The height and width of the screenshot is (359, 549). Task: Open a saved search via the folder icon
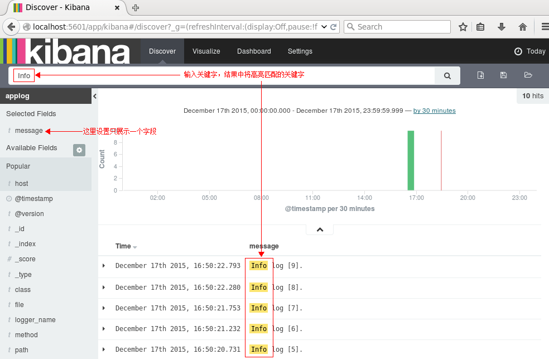pos(528,75)
